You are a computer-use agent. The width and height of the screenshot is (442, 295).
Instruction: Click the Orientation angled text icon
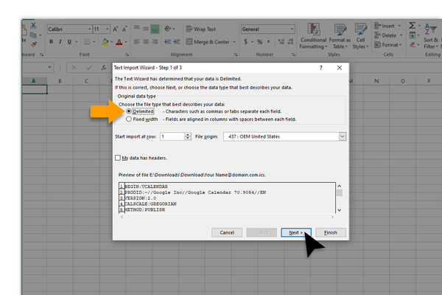[168, 29]
